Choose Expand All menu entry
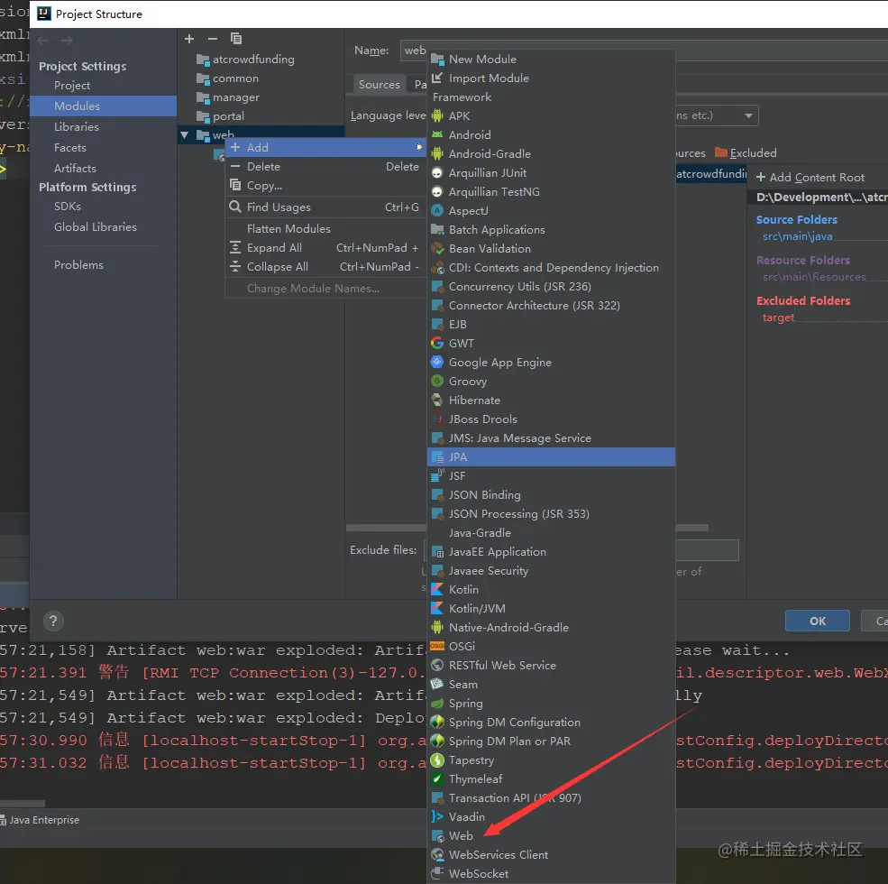This screenshot has width=888, height=884. point(325,248)
